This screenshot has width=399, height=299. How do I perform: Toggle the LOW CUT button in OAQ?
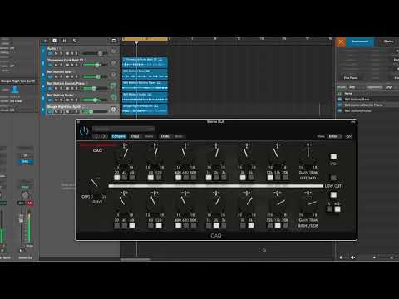[x=333, y=177]
